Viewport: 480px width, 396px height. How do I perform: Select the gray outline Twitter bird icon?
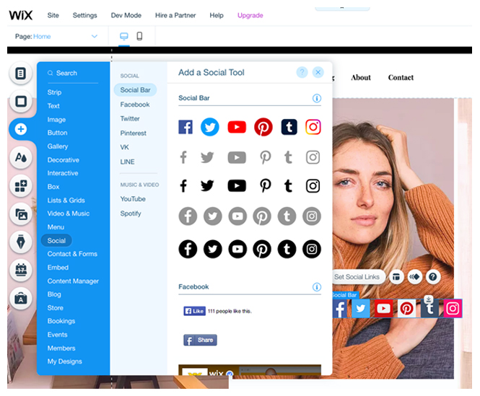(x=207, y=157)
